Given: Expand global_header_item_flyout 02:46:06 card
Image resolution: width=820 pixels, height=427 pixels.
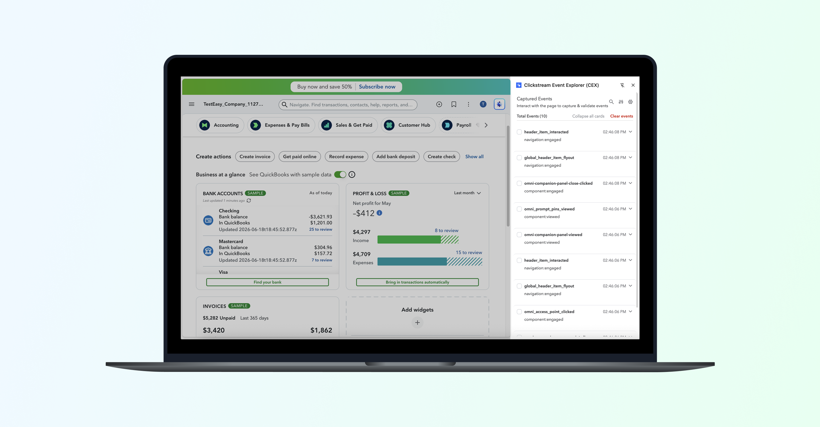Looking at the screenshot, I should tap(630, 286).
